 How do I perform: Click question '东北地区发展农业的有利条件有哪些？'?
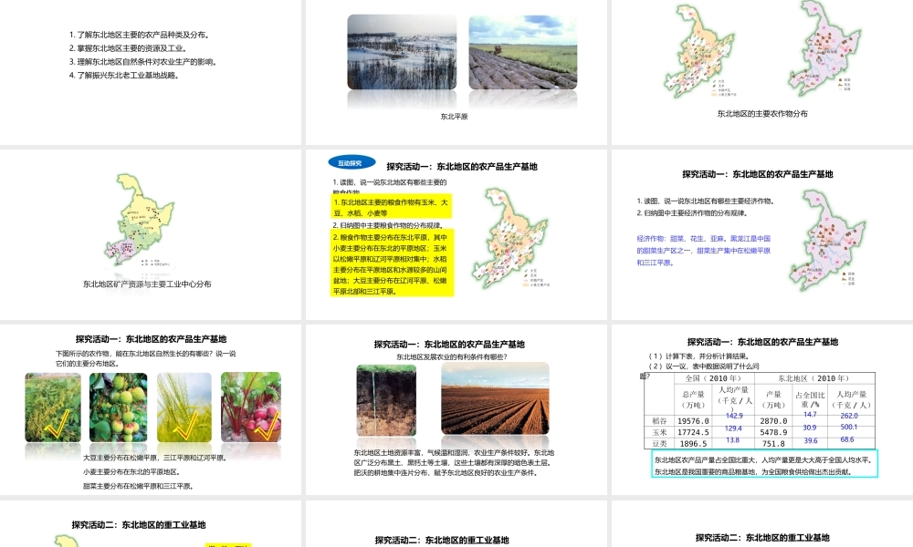pyautogui.click(x=452, y=357)
